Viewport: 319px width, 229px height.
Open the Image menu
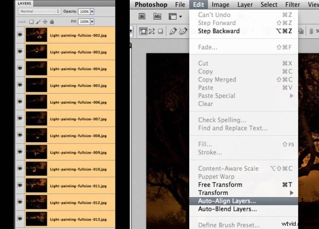(x=221, y=5)
